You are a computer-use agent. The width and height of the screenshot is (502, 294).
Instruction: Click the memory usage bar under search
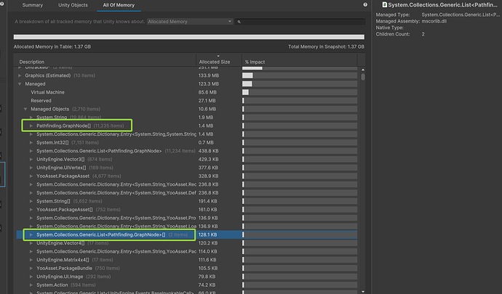pos(189,37)
